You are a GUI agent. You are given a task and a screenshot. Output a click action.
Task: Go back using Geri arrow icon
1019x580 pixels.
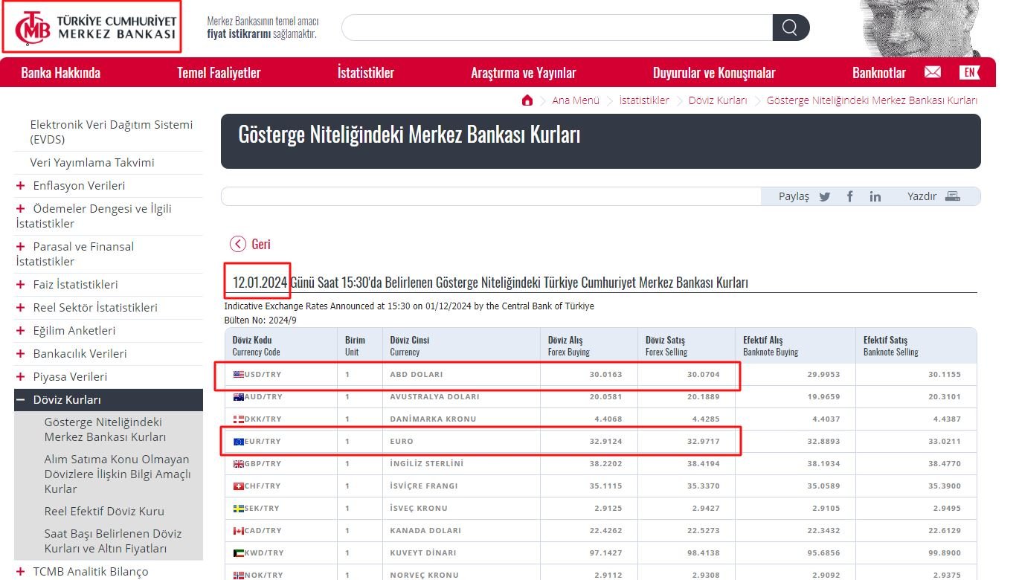tap(238, 244)
